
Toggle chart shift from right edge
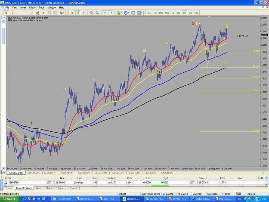pyautogui.click(x=111, y=13)
